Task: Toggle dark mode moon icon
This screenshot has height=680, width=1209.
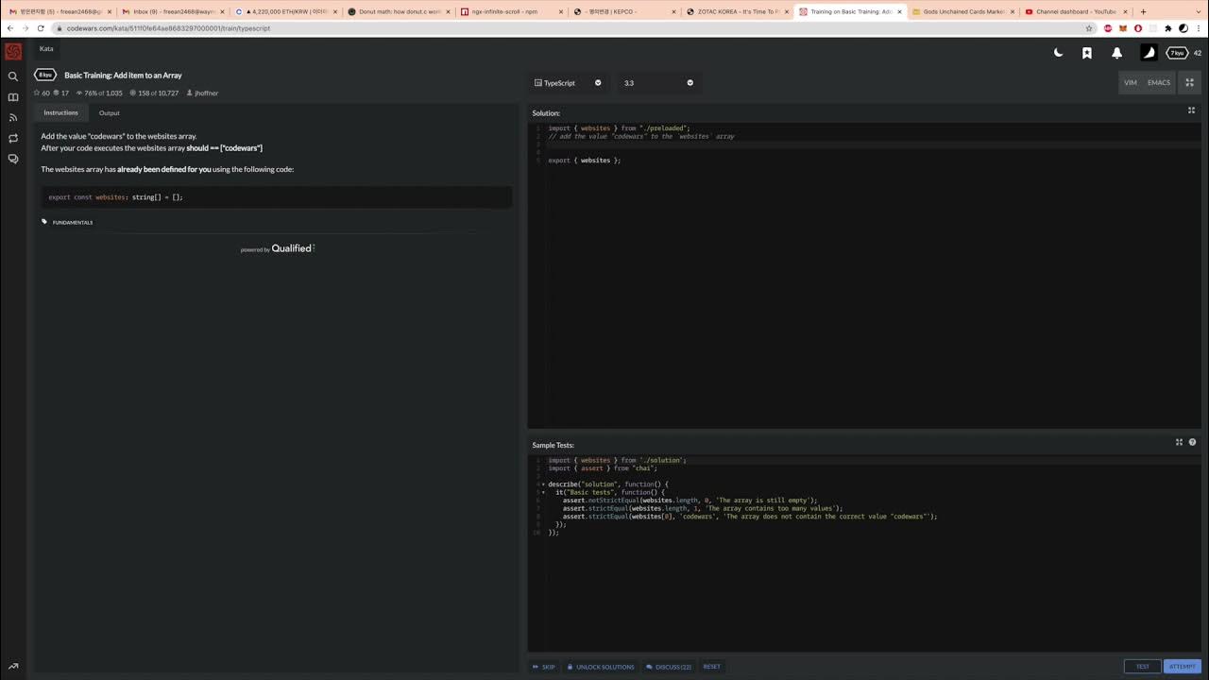Action: (1058, 53)
